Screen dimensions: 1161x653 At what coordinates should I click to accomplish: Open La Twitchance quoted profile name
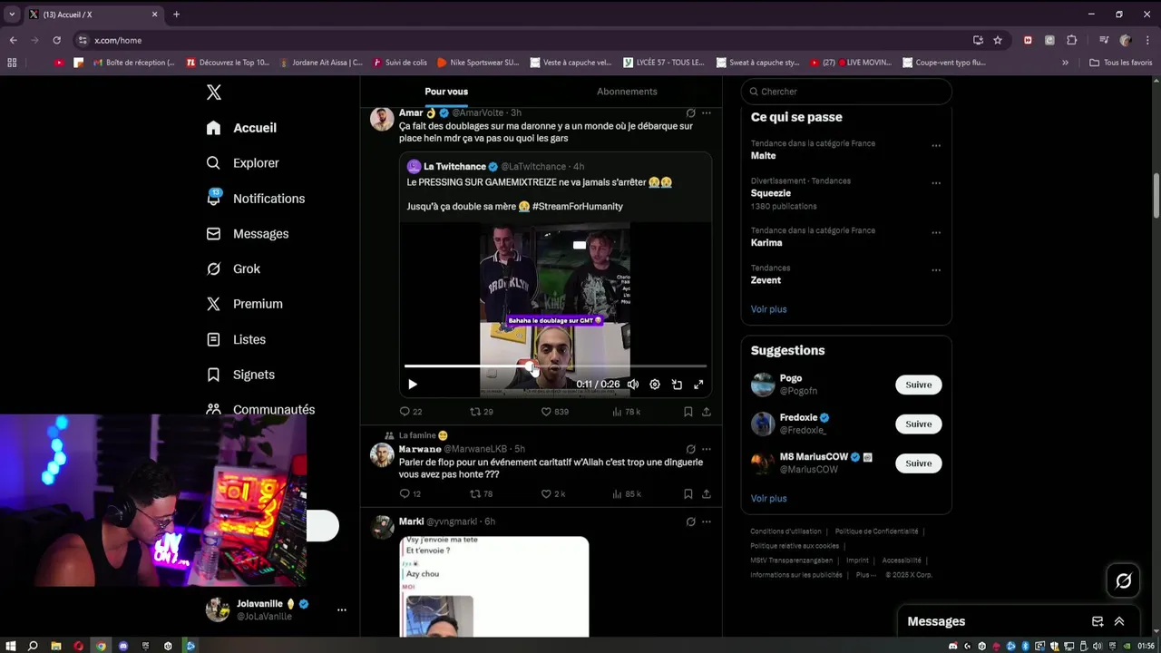point(454,167)
